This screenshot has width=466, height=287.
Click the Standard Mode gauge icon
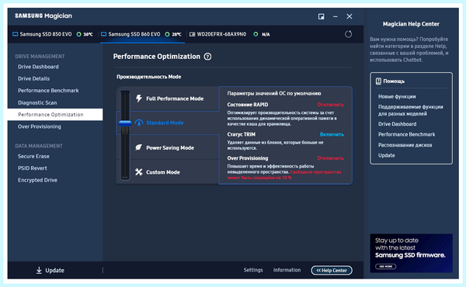point(139,123)
